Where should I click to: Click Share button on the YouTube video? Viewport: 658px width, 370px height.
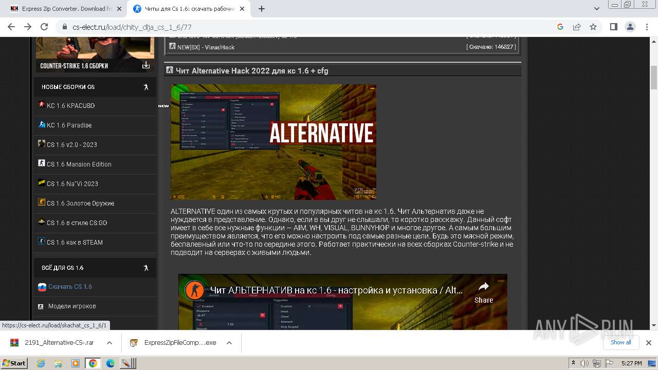tap(484, 293)
